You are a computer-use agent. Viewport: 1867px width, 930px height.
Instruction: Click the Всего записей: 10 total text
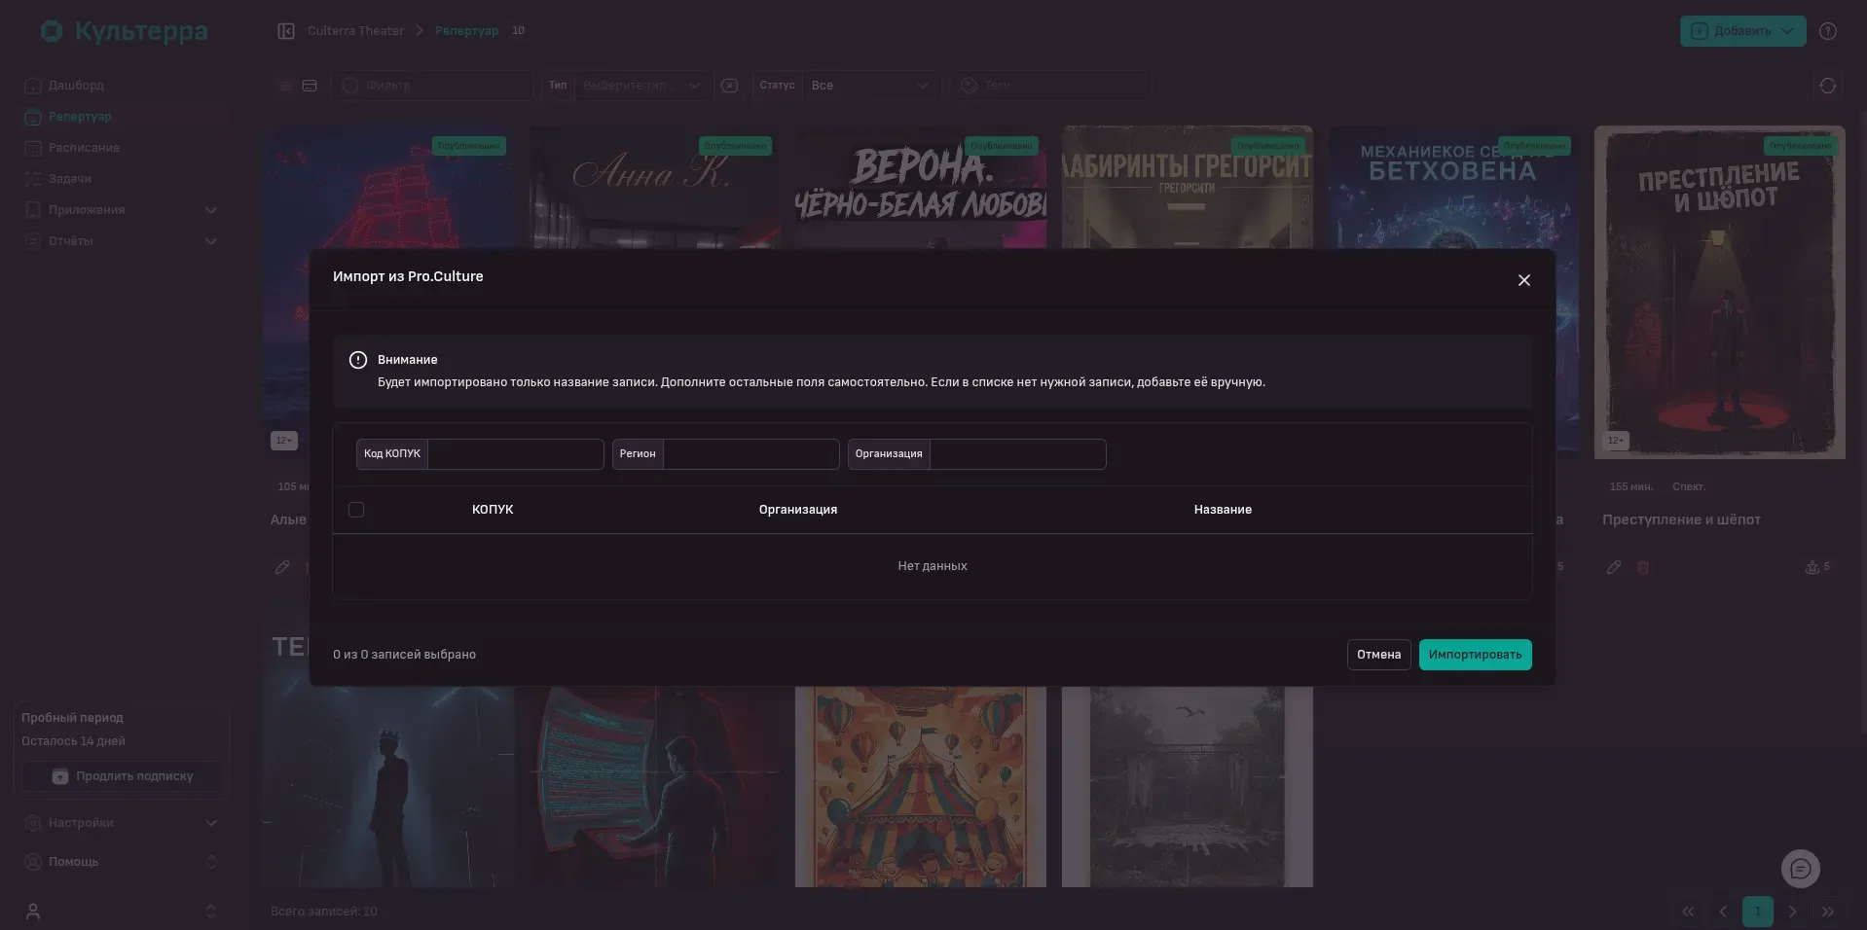pyautogui.click(x=323, y=912)
